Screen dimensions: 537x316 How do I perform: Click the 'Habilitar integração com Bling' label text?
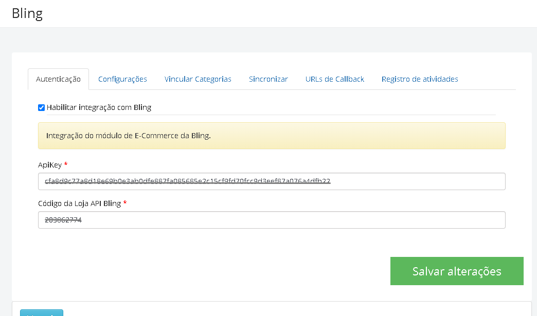(99, 107)
